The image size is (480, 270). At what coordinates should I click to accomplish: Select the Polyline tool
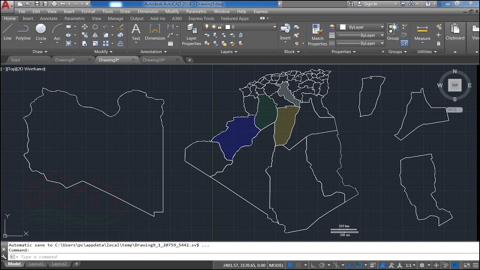click(x=23, y=32)
